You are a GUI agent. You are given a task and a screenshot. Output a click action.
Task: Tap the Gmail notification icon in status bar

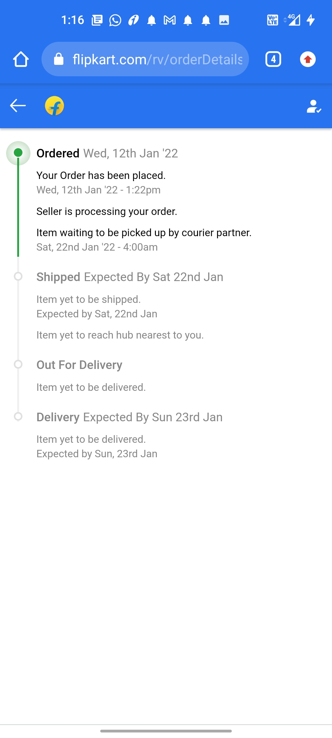pos(170,20)
